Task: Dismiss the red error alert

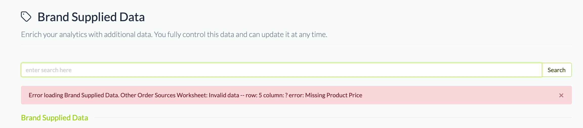Action: tap(561, 95)
